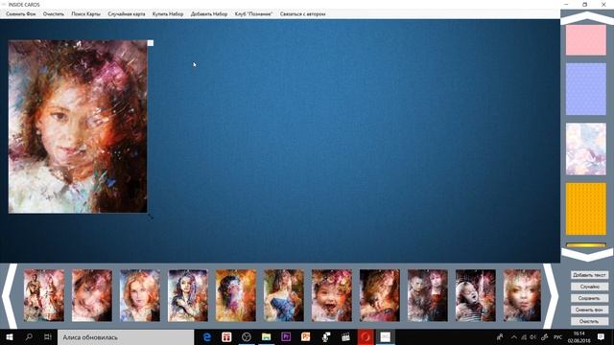
Task: Open Adobe Premiere Pro from taskbar
Action: click(x=286, y=337)
